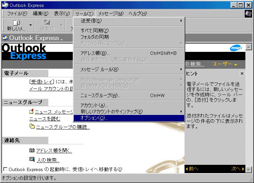Image resolution: width=254 pixels, height=183 pixels.
Task: Click the Outlook Express title bar icon
Action: (5, 5)
